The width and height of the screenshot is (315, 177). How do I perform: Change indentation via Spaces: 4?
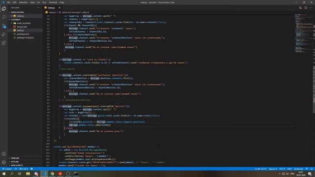(x=273, y=169)
